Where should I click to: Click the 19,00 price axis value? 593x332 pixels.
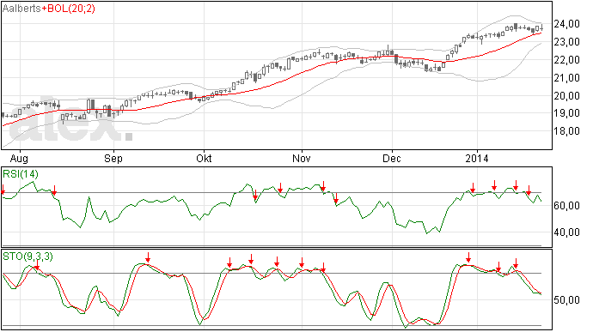566,113
